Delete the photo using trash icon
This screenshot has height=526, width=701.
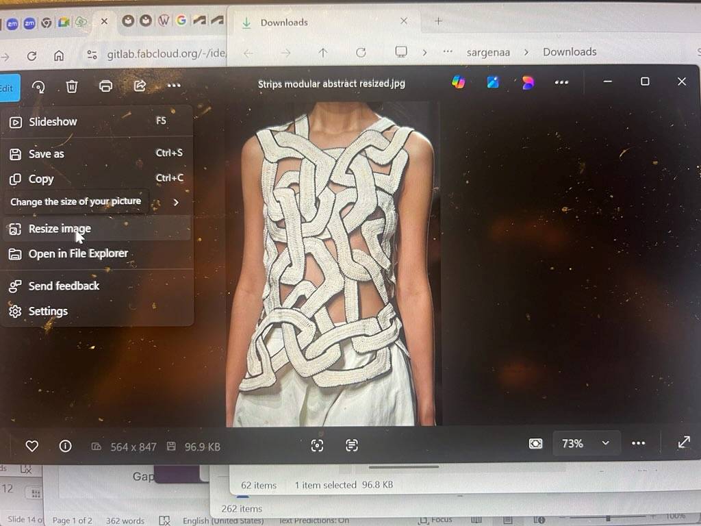(x=72, y=86)
